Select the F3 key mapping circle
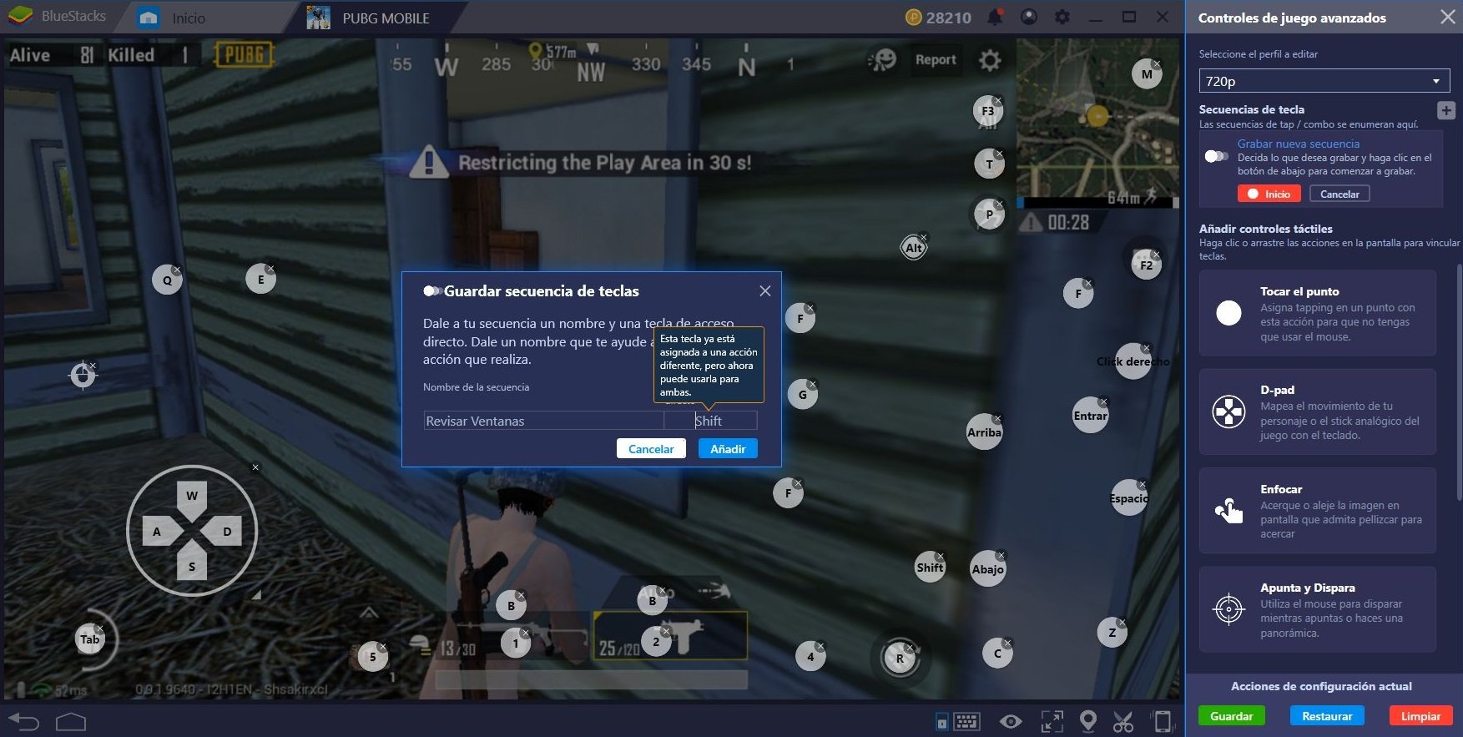 [988, 111]
